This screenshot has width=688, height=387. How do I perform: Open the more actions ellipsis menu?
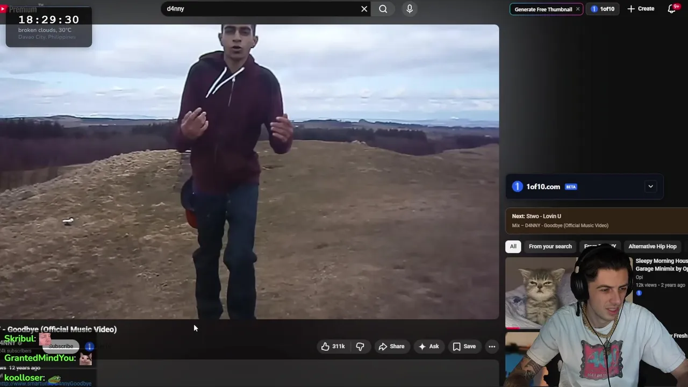(492, 347)
